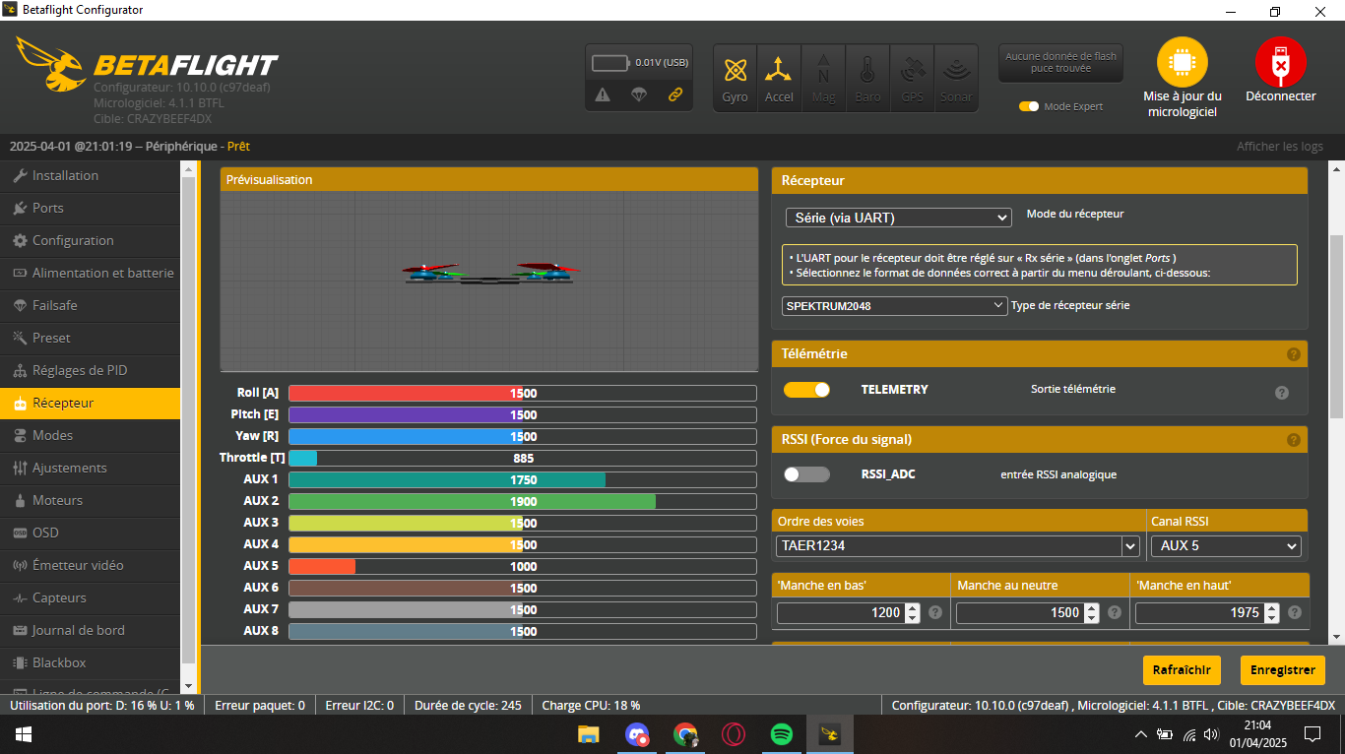Switch to the Réglages de PID tab
The width and height of the screenshot is (1345, 754).
[x=79, y=370]
